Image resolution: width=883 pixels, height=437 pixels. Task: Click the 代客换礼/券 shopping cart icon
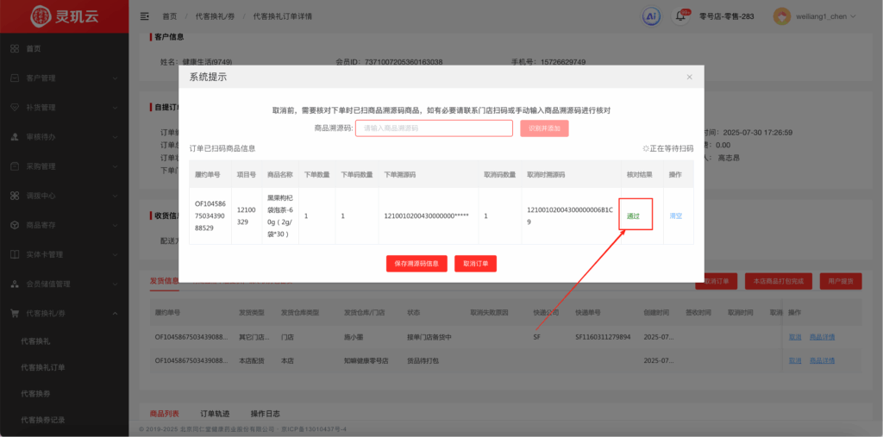[15, 313]
